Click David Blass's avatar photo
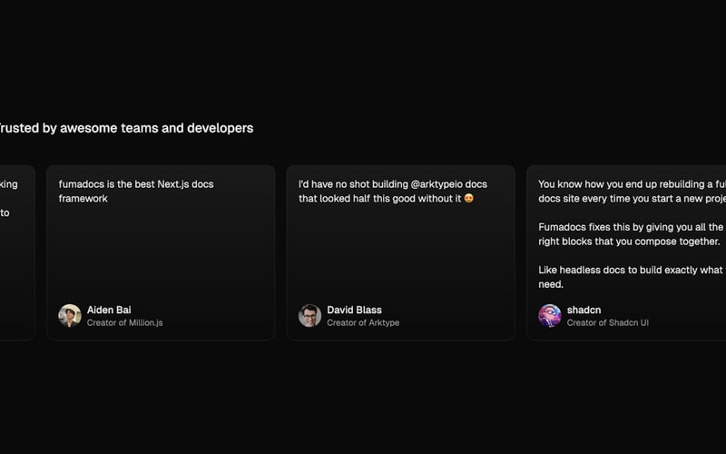The image size is (726, 454). tap(309, 315)
